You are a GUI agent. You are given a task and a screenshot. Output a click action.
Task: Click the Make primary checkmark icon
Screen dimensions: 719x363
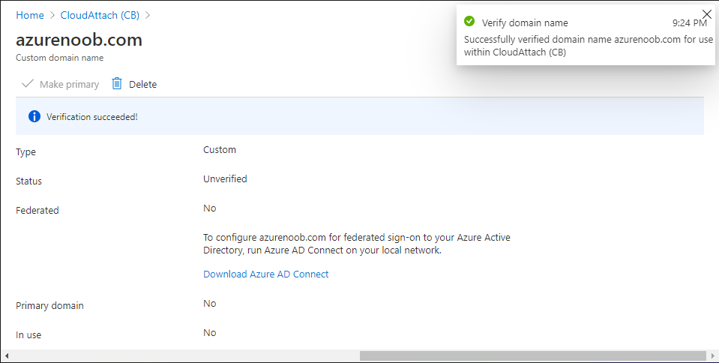(x=28, y=84)
